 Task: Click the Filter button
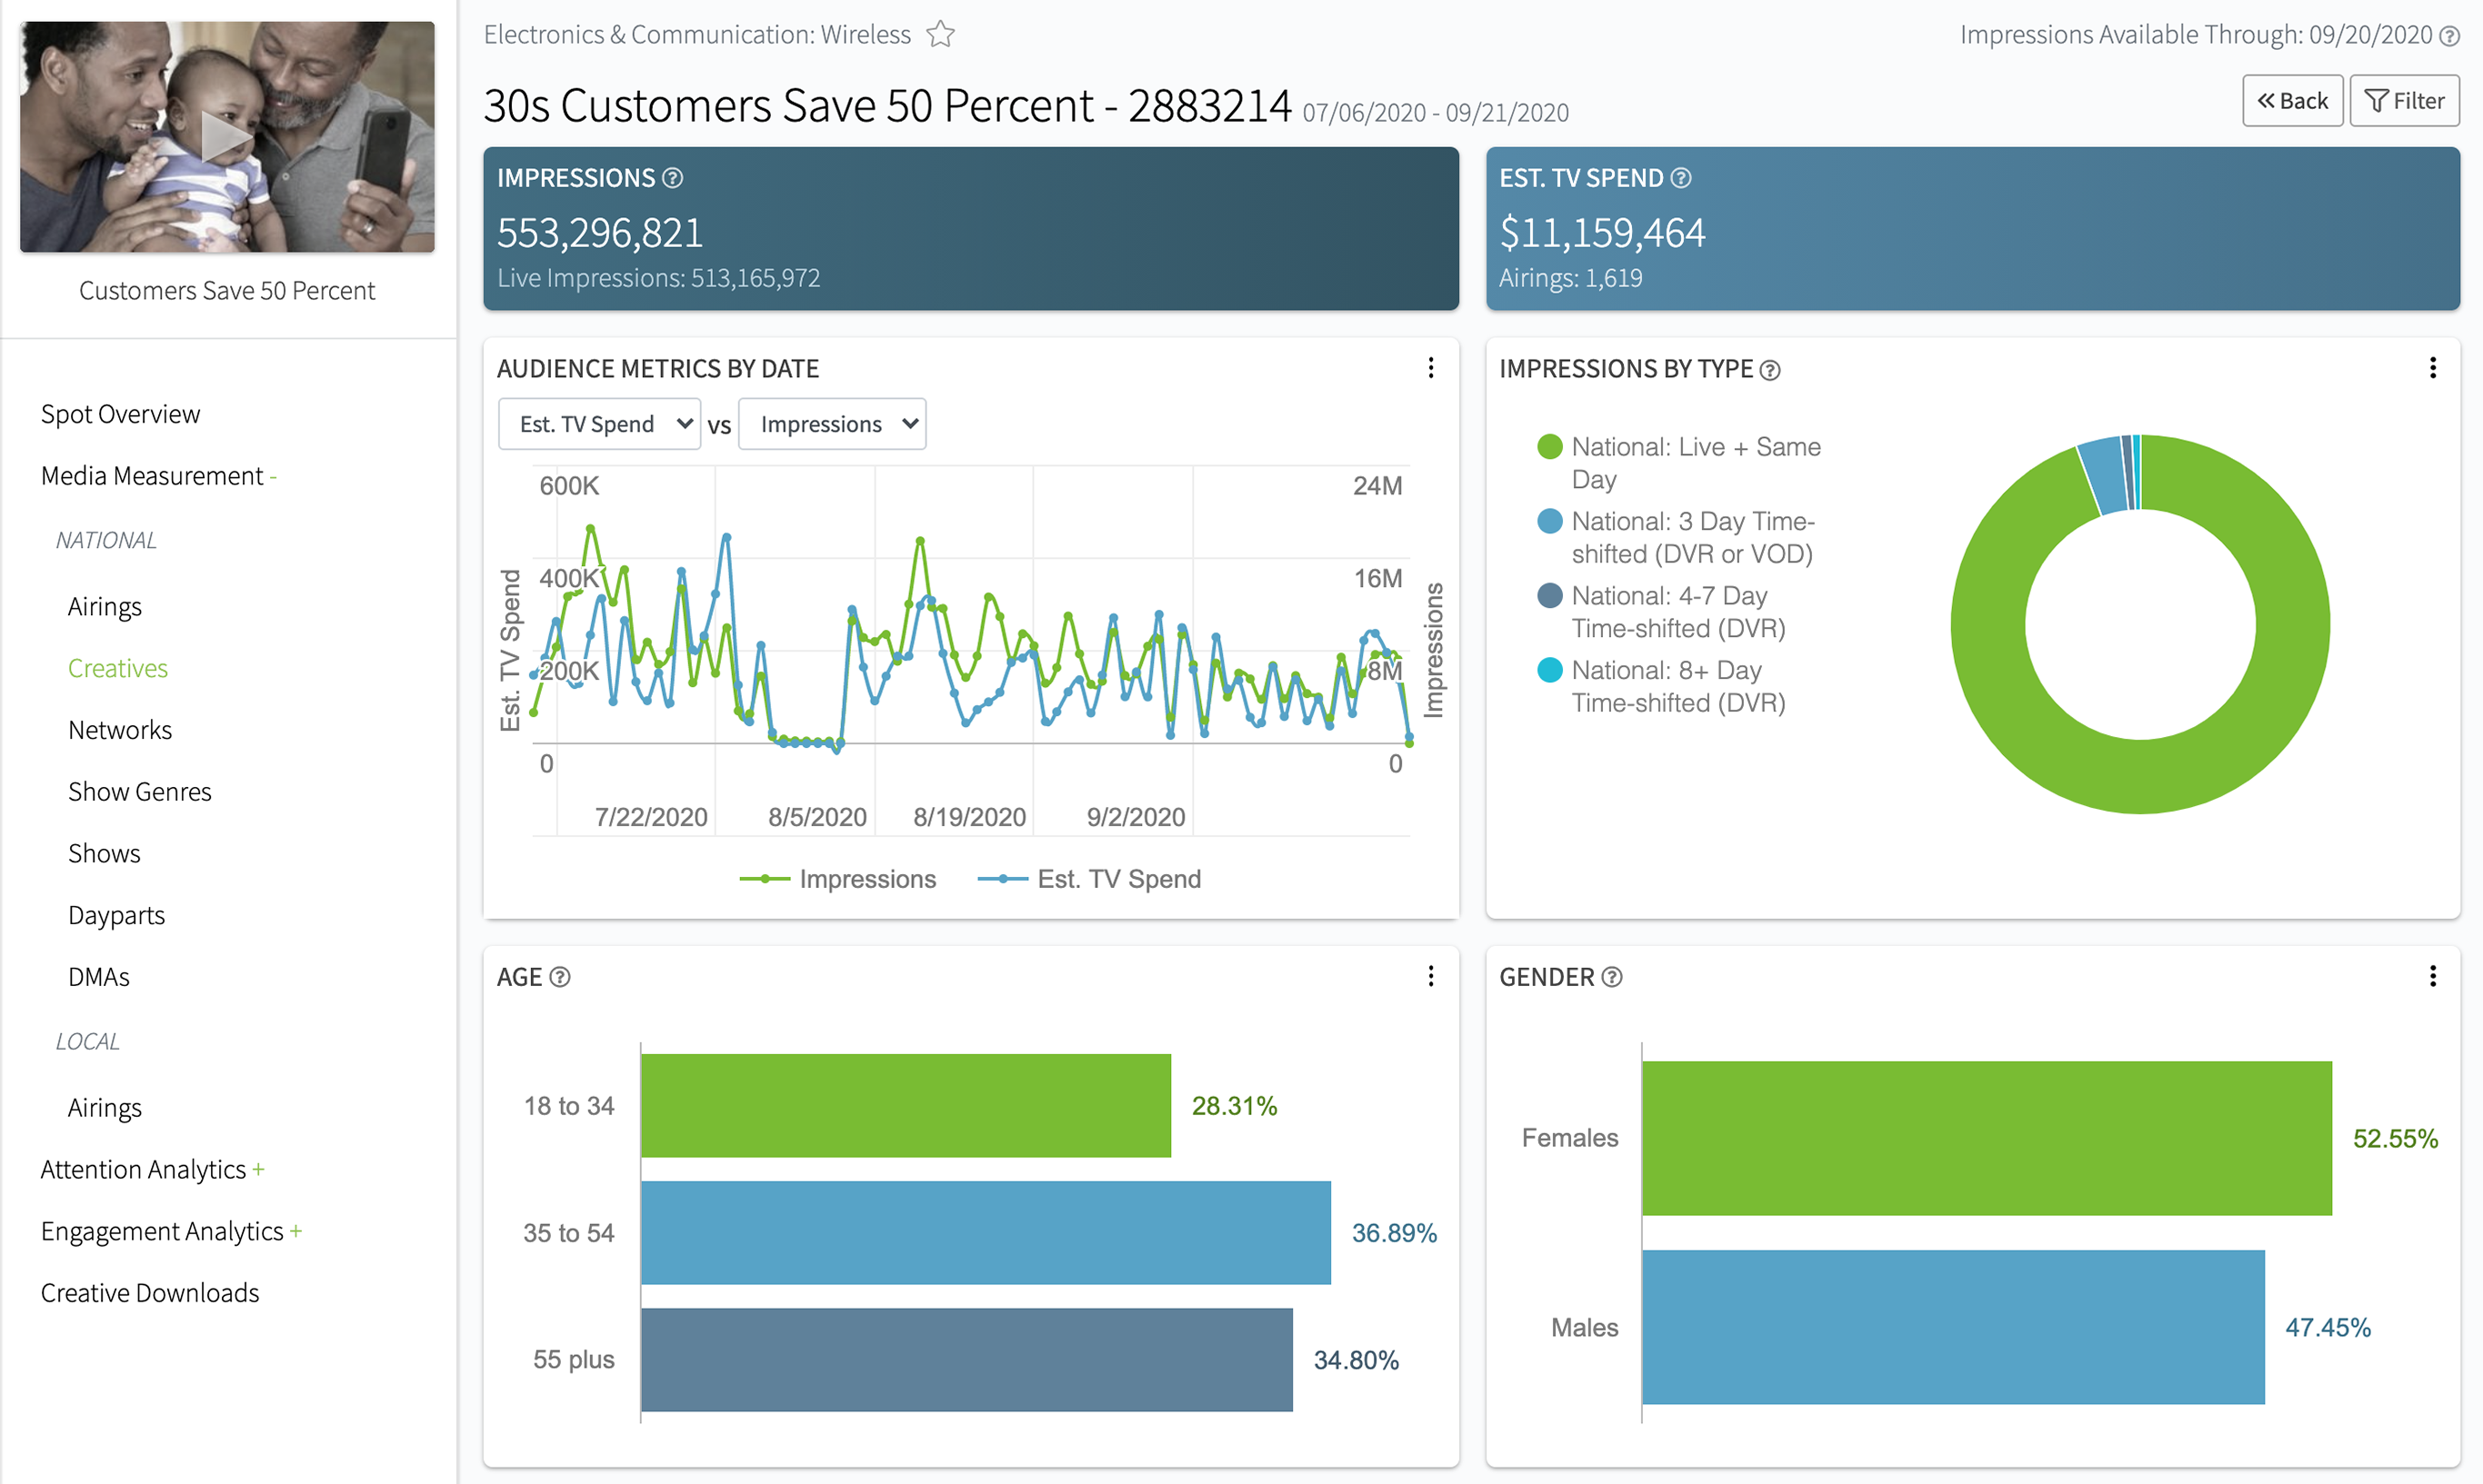tap(2404, 101)
